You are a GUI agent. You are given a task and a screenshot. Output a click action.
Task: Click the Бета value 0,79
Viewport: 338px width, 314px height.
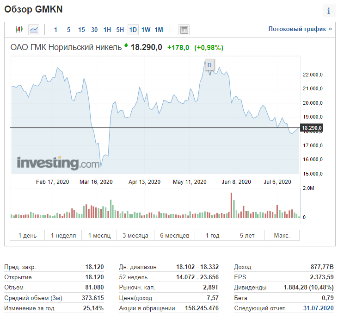click(x=328, y=298)
